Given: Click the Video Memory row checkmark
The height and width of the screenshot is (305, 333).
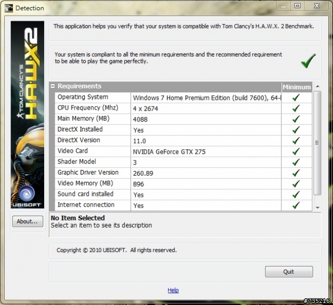Looking at the screenshot, I should (x=296, y=184).
